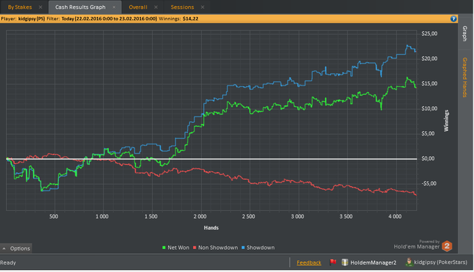Click the $5,00 axis label

(x=428, y=133)
